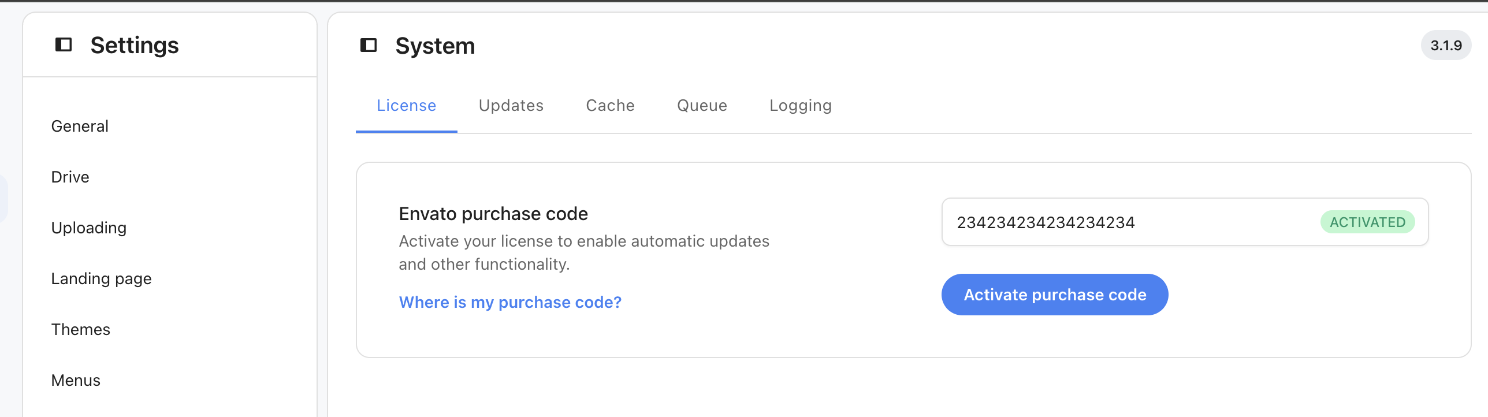Select Menus in the sidebar
This screenshot has width=1488, height=417.
click(x=76, y=381)
